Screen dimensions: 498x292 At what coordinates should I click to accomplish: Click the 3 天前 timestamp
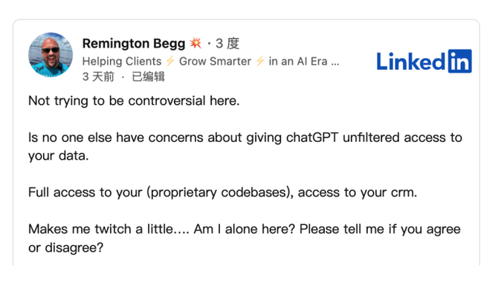coord(98,77)
